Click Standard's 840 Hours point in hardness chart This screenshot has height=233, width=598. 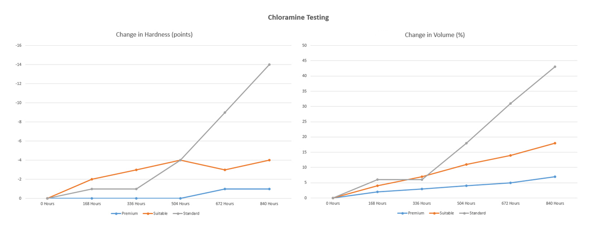[269, 65]
